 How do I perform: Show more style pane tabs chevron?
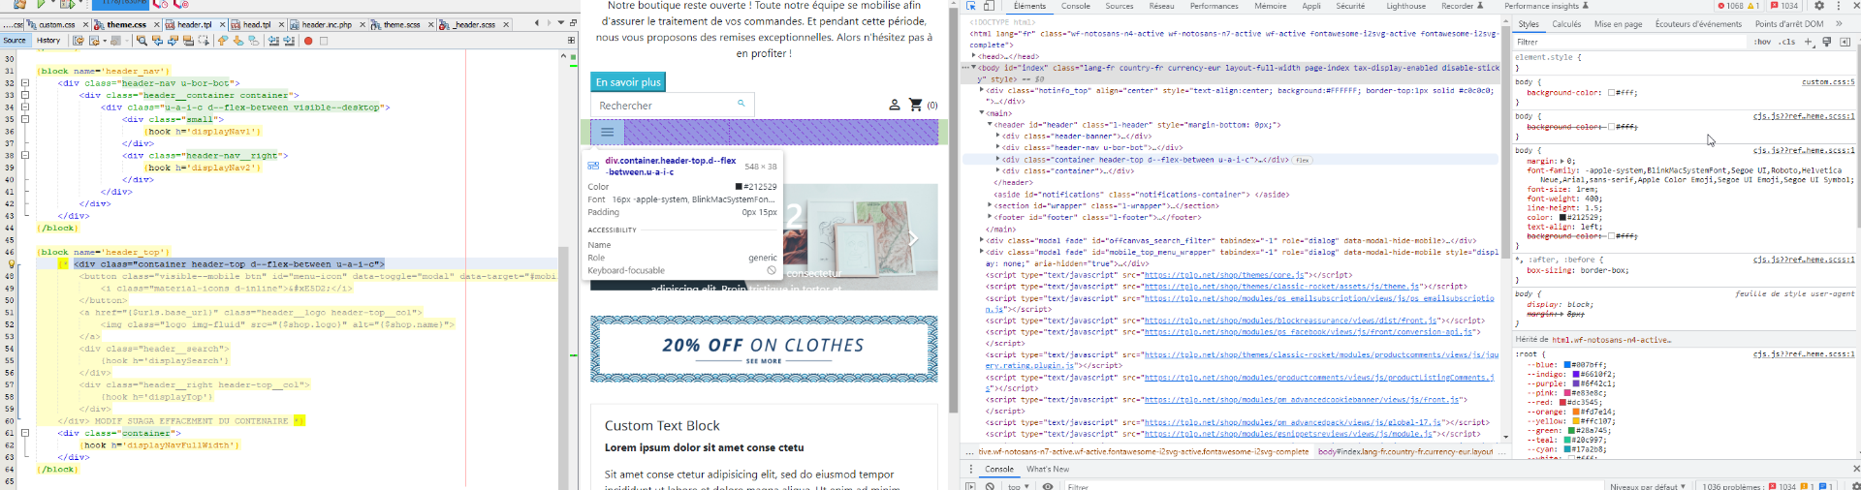[1839, 24]
